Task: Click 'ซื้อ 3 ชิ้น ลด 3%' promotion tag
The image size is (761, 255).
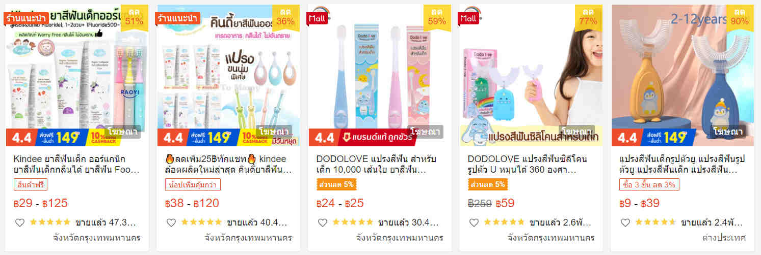Action: coord(650,184)
